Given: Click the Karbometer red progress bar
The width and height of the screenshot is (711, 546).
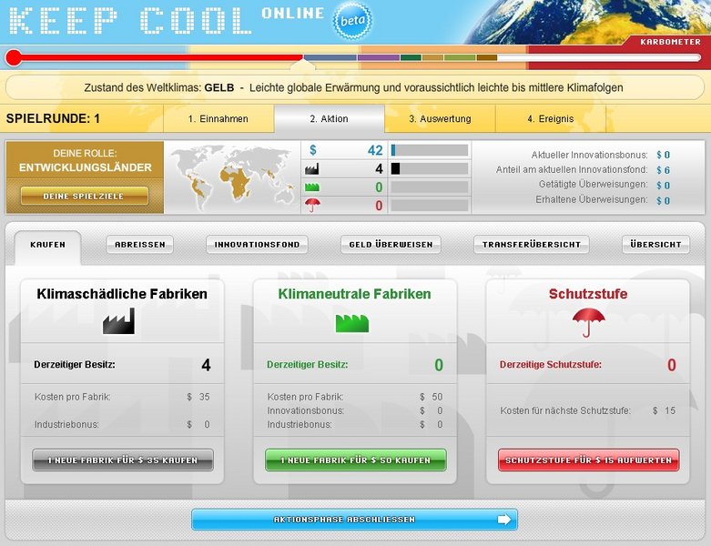Looking at the screenshot, I should 162,57.
